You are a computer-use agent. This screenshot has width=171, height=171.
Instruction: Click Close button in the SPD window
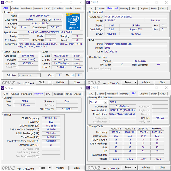162,168
